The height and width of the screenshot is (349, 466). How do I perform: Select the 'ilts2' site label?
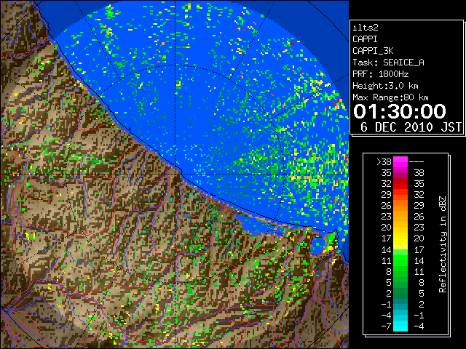(366, 28)
